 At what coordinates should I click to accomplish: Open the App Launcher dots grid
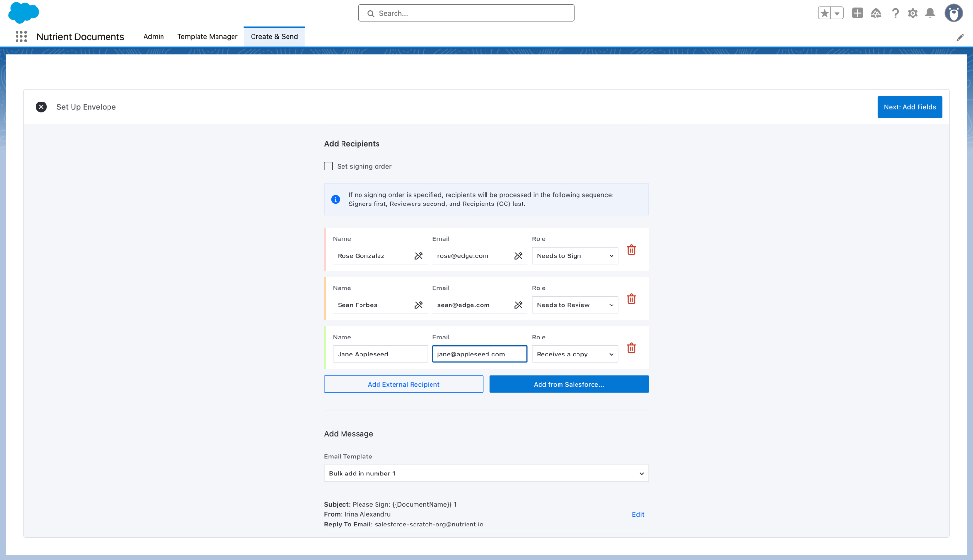[21, 36]
